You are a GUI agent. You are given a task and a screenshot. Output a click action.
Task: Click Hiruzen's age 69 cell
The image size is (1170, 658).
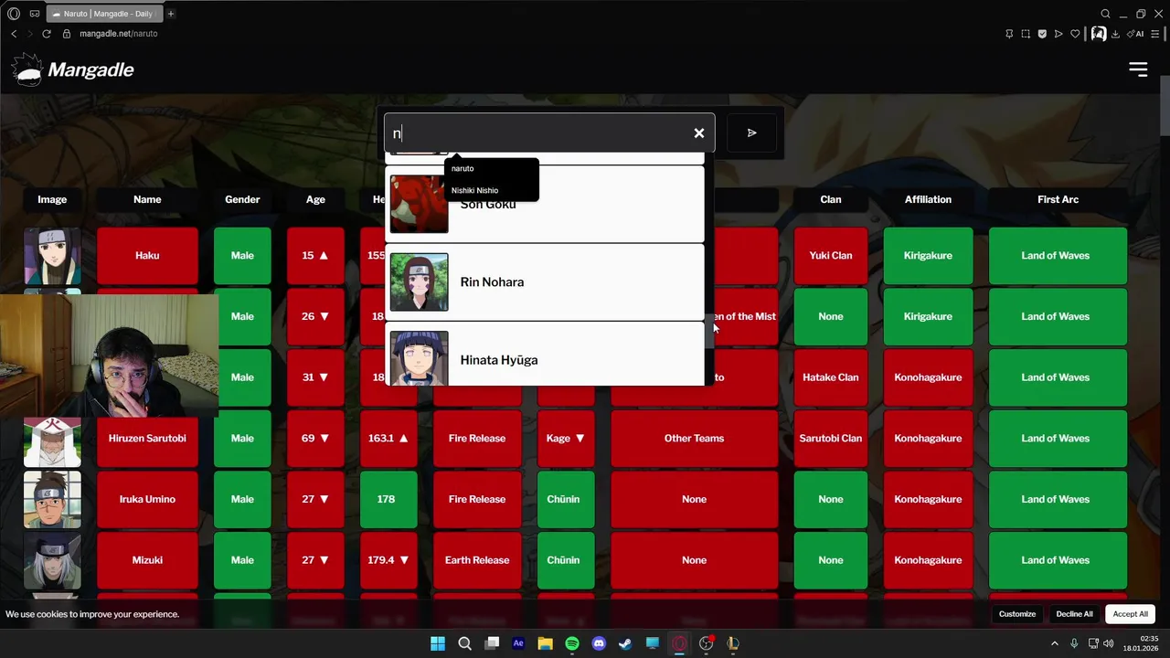tap(315, 439)
